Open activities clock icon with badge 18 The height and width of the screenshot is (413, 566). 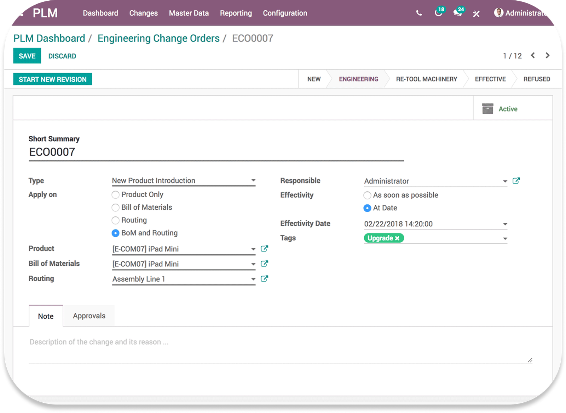(x=438, y=13)
